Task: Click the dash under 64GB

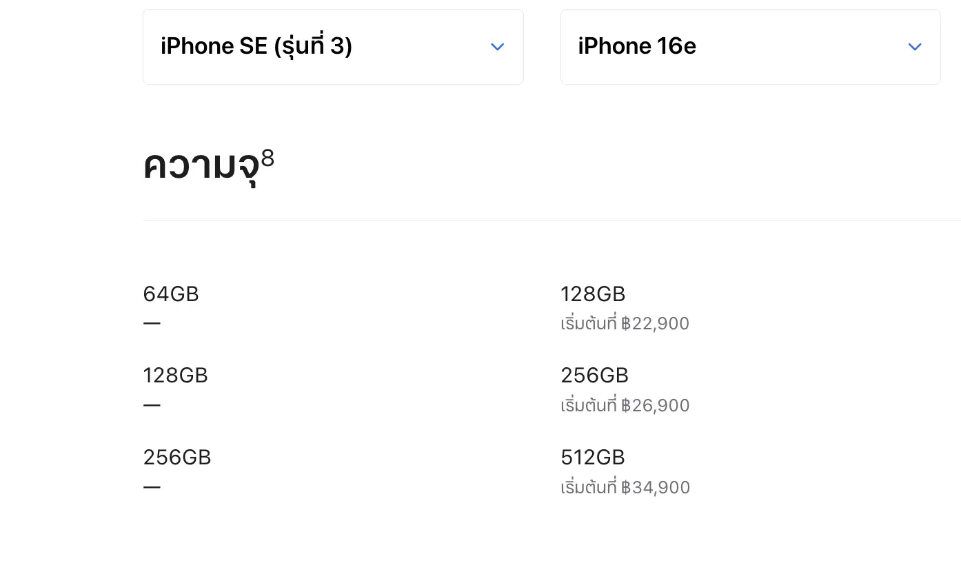Action: coord(152,323)
